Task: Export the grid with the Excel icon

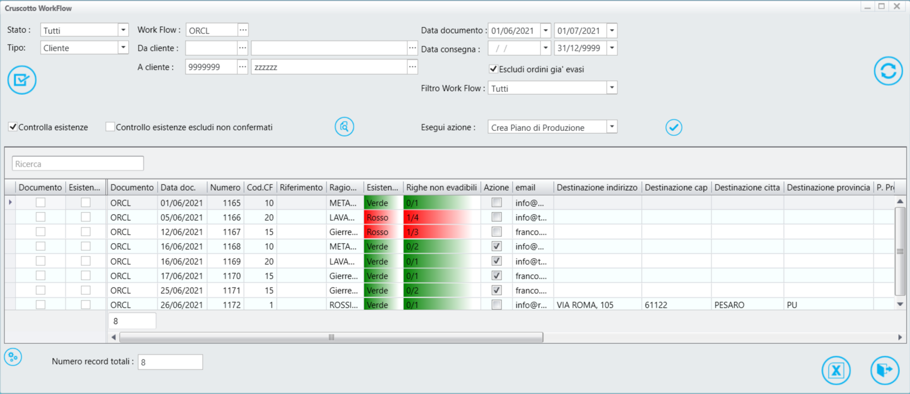Action: pos(835,370)
